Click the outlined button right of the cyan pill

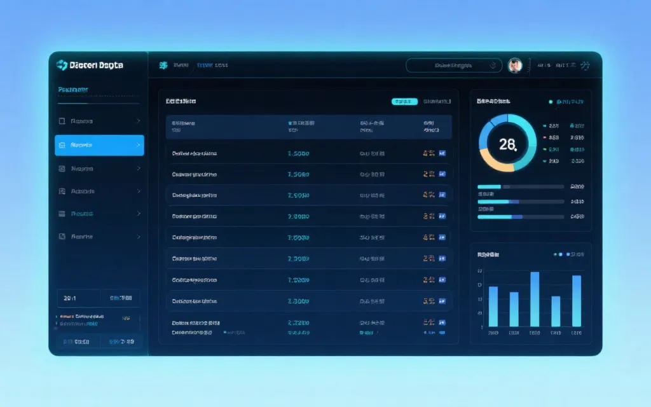click(x=437, y=101)
